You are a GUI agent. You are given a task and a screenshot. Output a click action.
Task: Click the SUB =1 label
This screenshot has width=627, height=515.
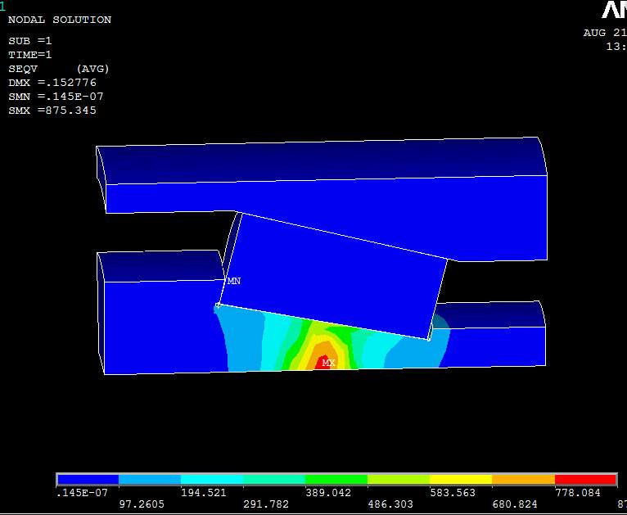click(x=30, y=41)
